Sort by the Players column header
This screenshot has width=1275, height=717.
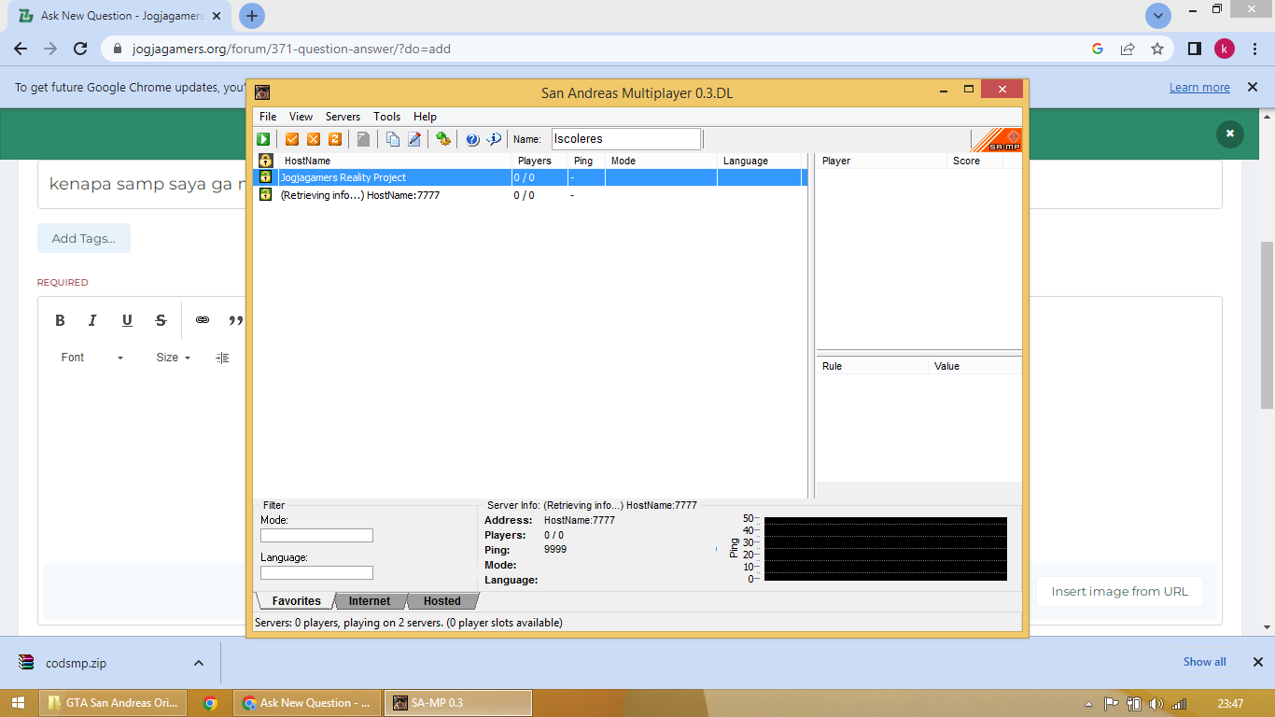coord(539,161)
